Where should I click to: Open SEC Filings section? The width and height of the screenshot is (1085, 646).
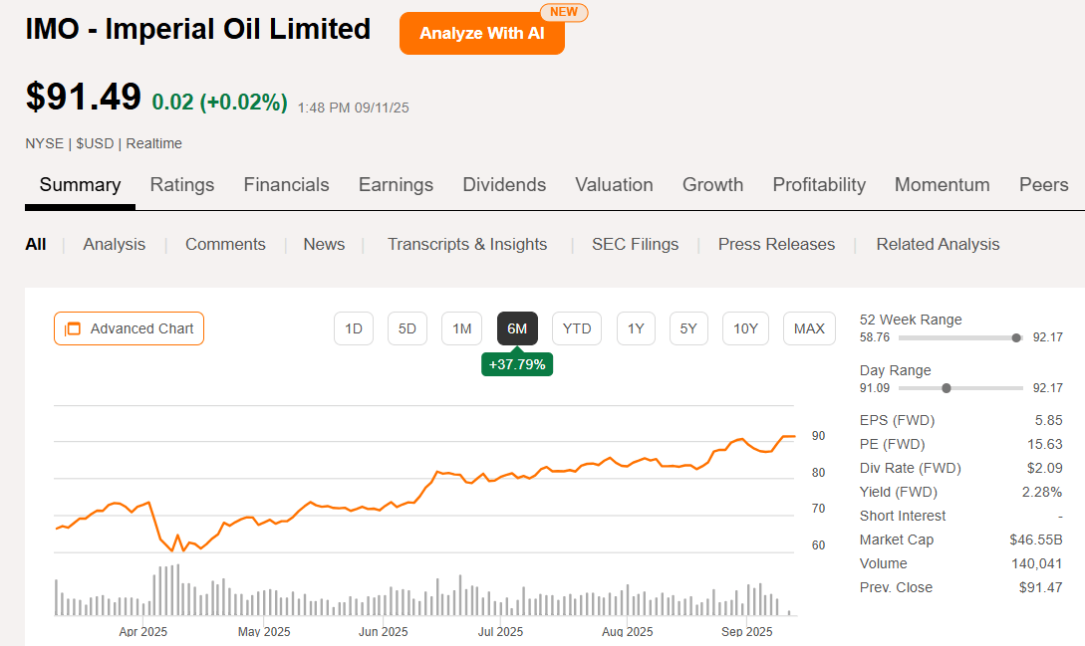pyautogui.click(x=635, y=244)
